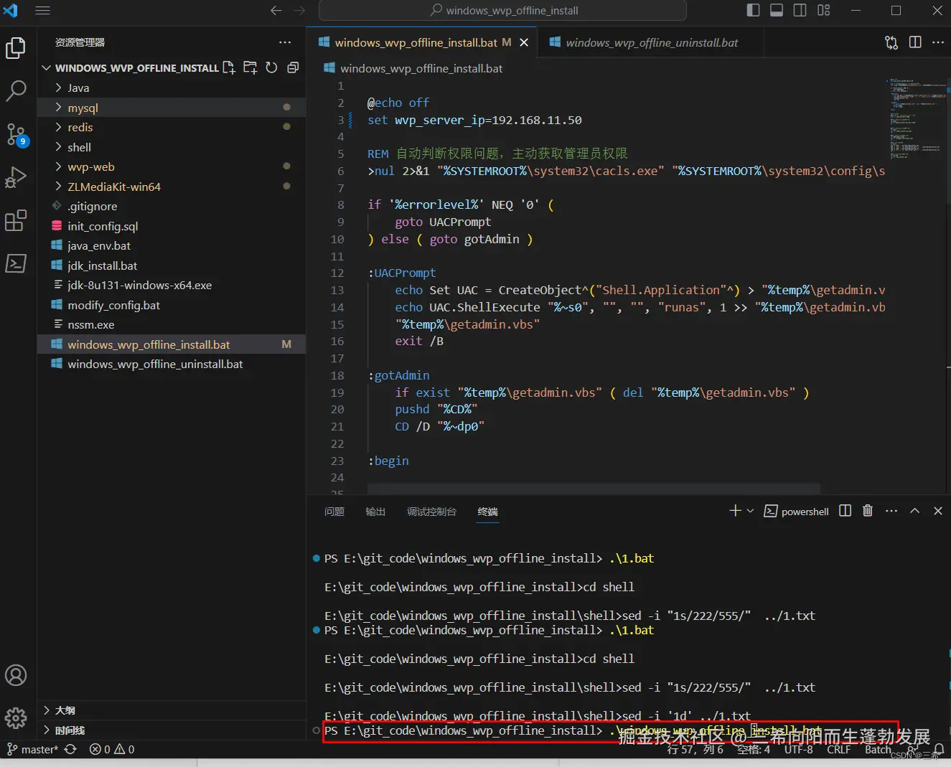This screenshot has height=767, width=951.
Task: Switch to windows_wvp_offline_uninstall.bat tab
Action: pos(651,42)
